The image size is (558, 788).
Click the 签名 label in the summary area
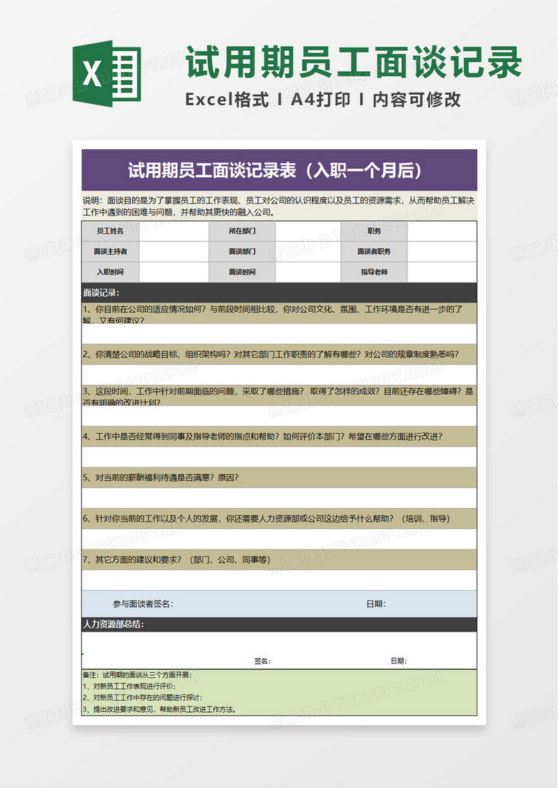coord(262,661)
